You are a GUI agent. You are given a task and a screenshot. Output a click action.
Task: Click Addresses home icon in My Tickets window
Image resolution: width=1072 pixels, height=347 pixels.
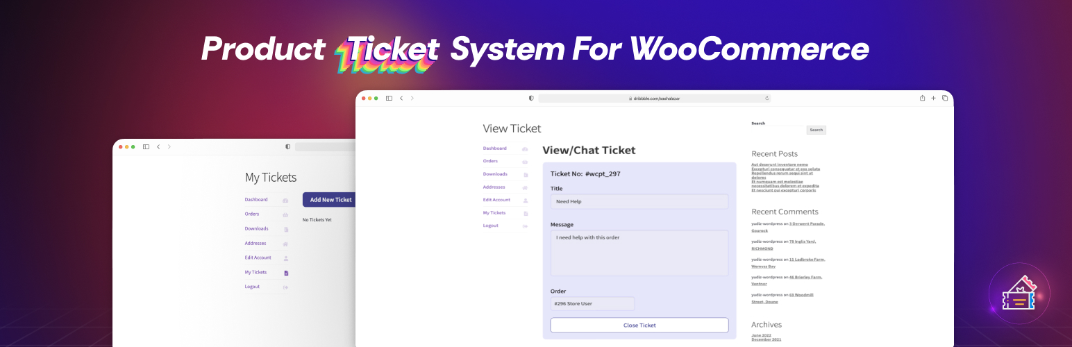(285, 244)
